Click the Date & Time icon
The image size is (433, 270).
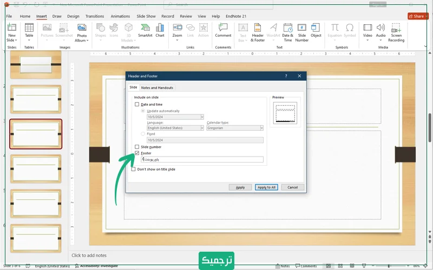(x=288, y=28)
